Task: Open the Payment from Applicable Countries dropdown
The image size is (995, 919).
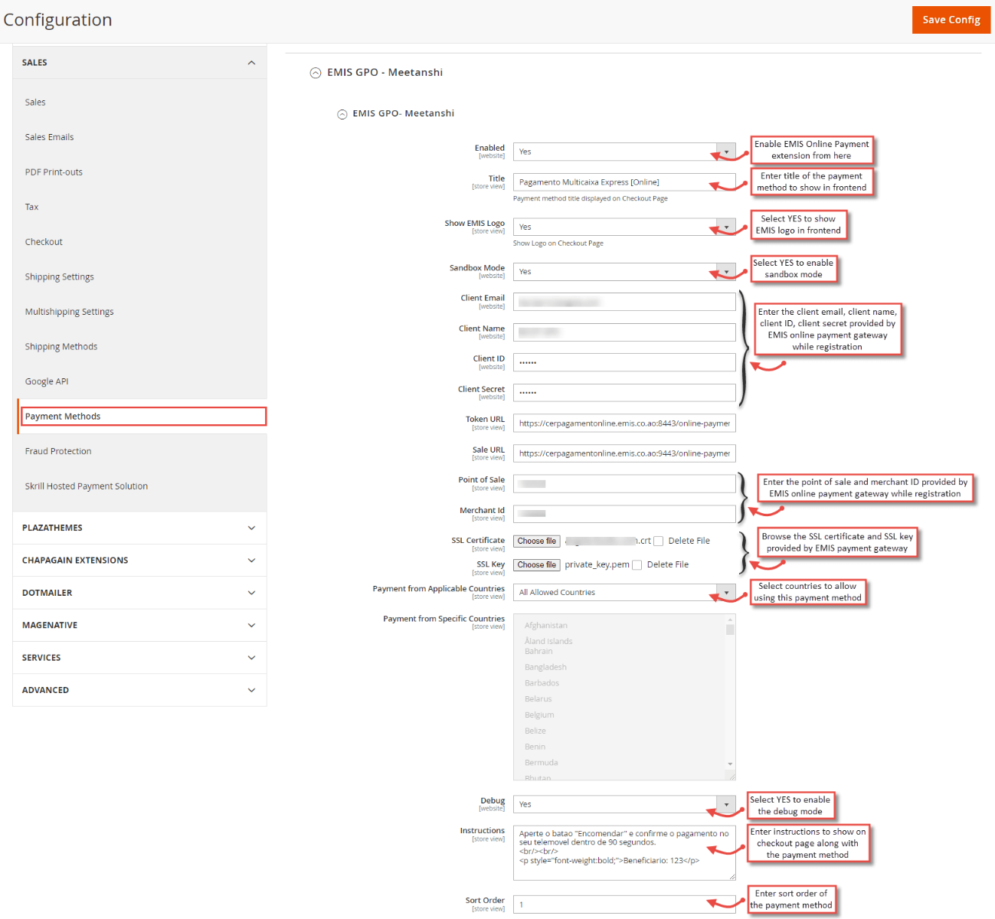Action: coord(725,592)
